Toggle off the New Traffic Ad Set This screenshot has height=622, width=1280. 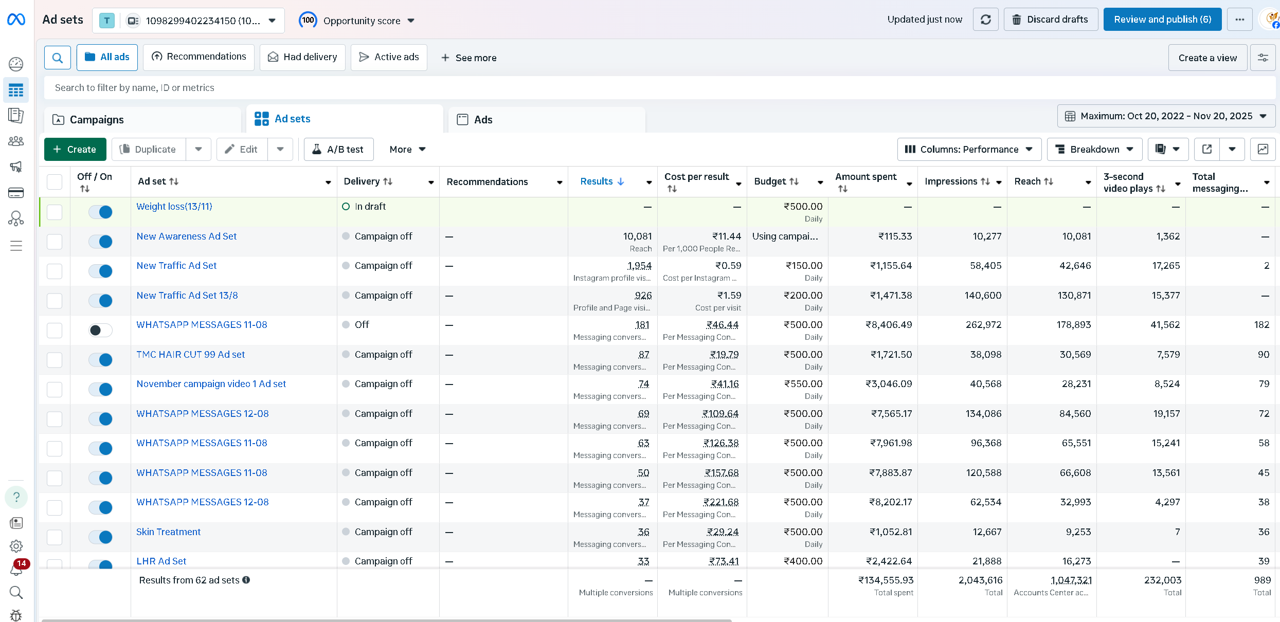[x=100, y=271]
